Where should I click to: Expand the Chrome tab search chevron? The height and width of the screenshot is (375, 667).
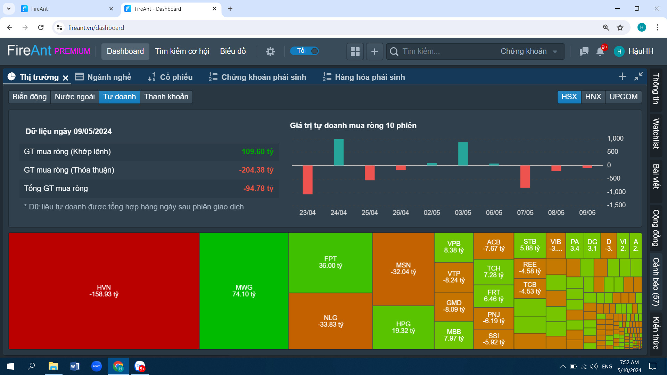9,9
